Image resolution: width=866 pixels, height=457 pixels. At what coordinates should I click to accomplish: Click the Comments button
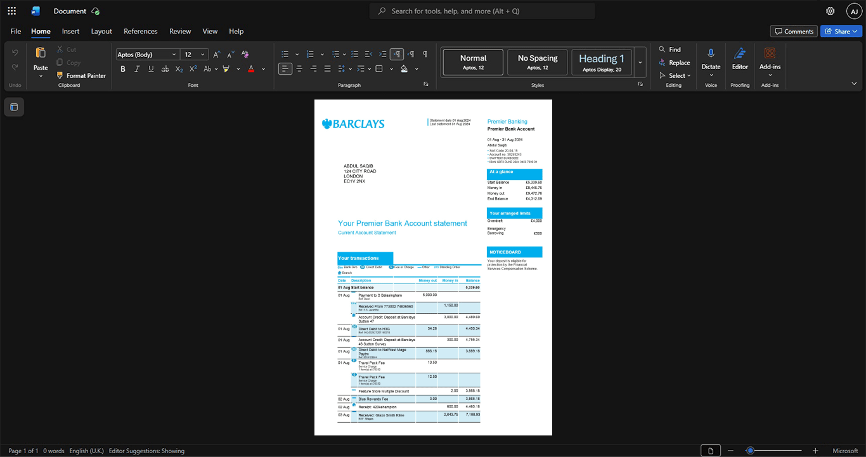[794, 31]
